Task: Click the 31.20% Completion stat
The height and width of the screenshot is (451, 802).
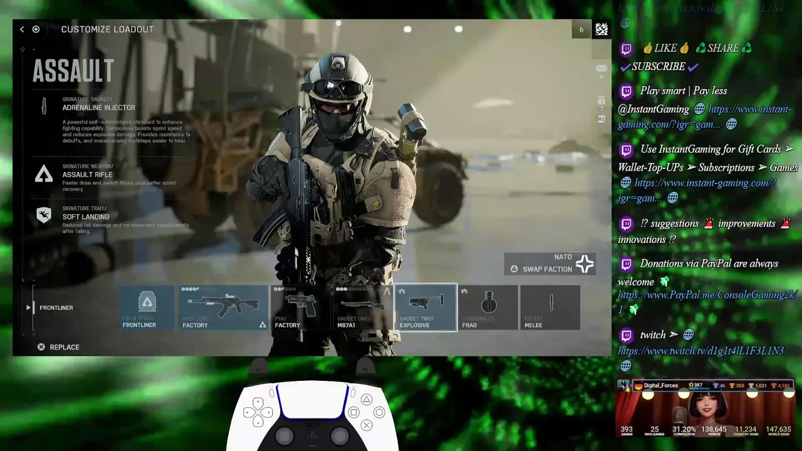Action: pyautogui.click(x=684, y=431)
